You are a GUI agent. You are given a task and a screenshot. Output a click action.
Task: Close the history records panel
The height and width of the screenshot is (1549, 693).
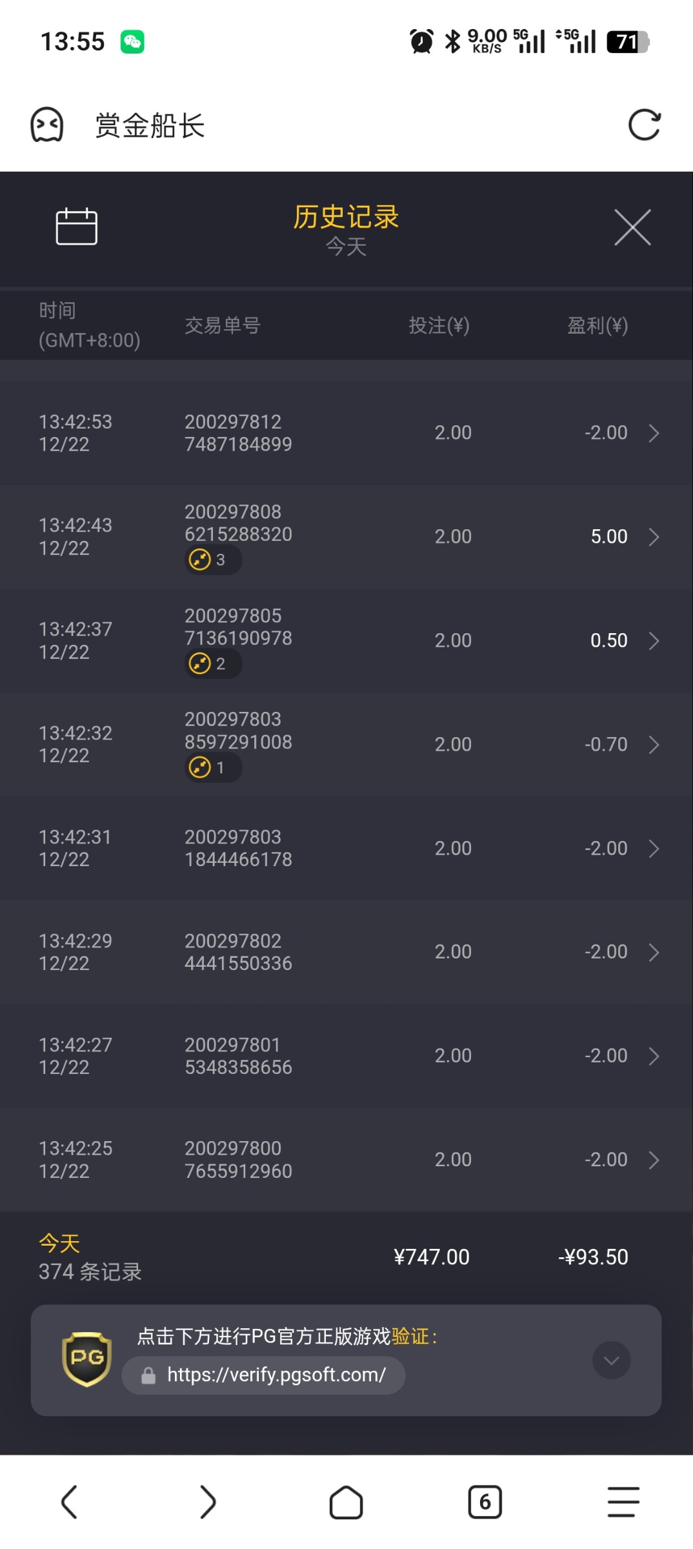click(x=632, y=227)
